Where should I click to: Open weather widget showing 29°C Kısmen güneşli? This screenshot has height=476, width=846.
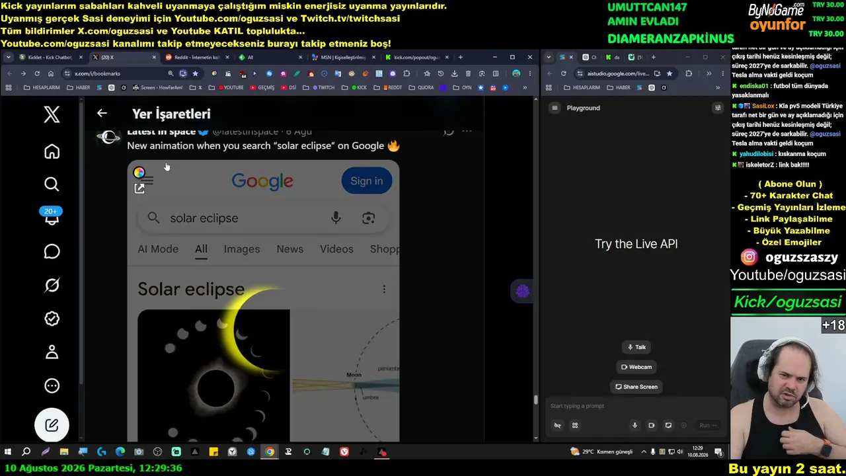click(601, 452)
